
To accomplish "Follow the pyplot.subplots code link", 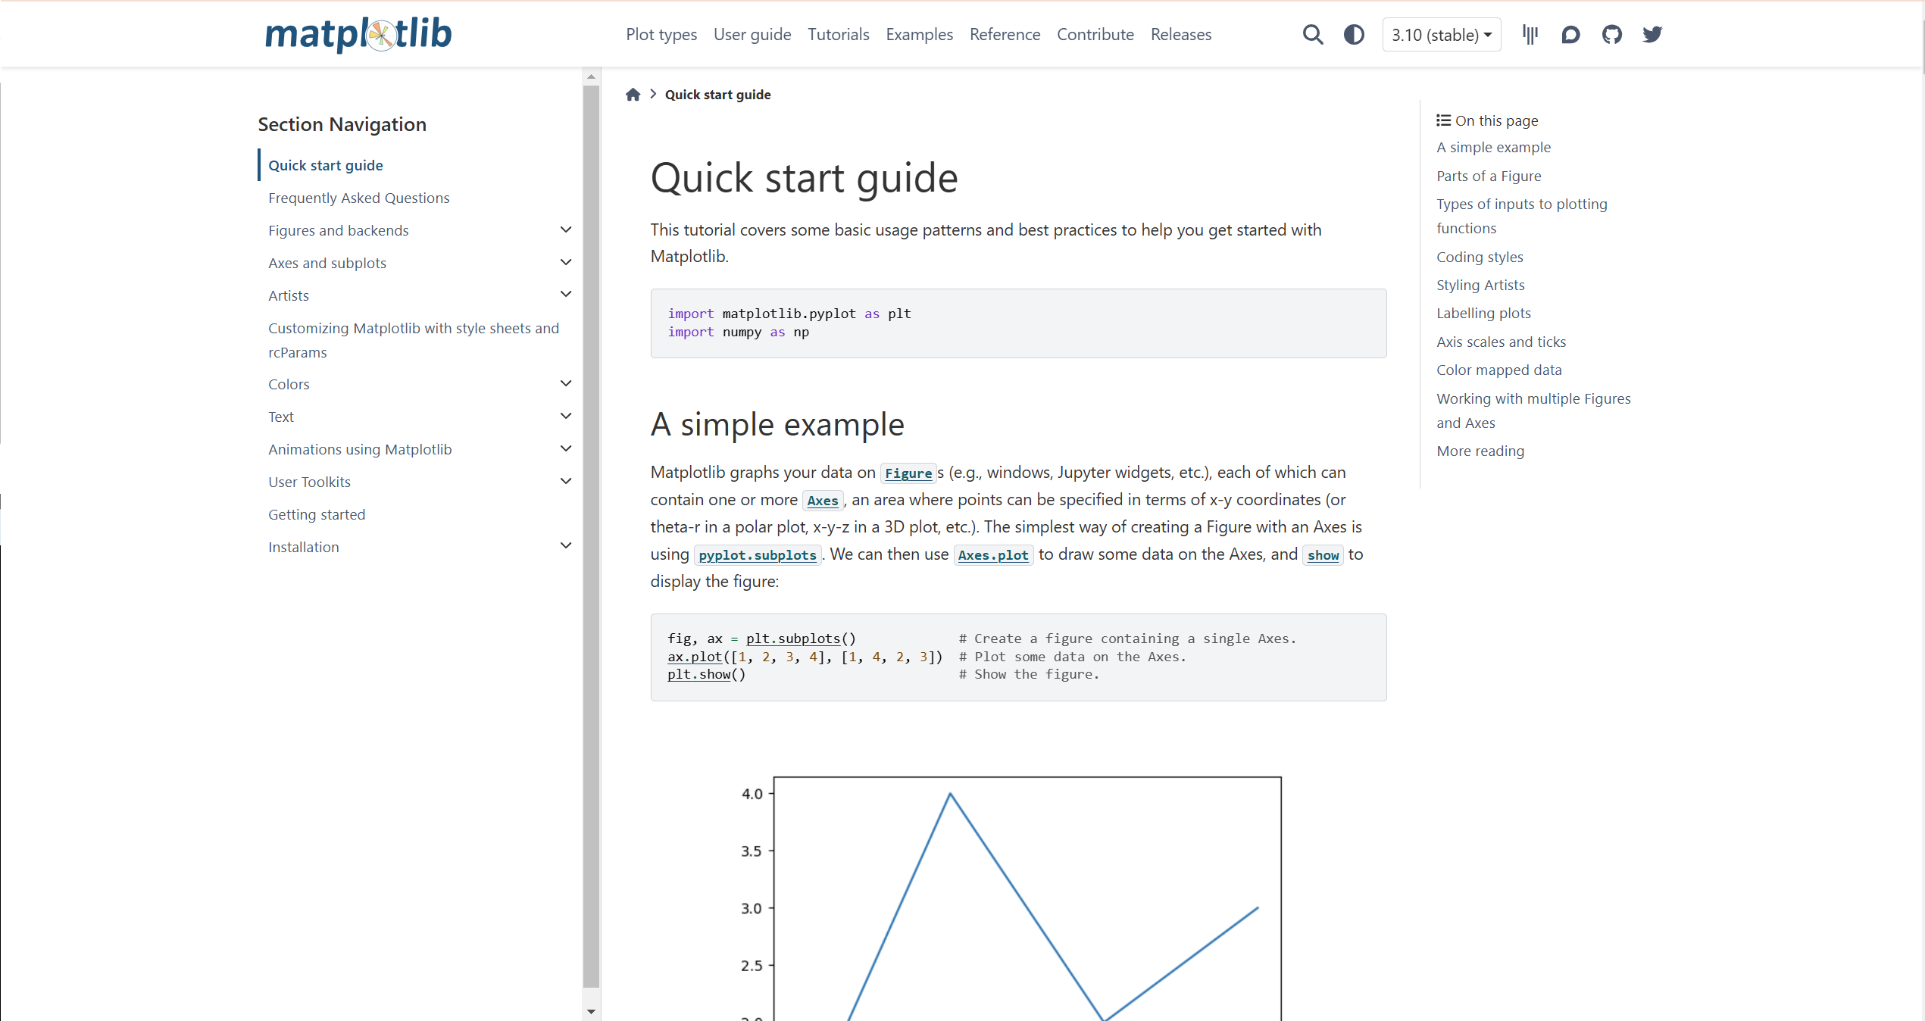I will click(x=758, y=555).
